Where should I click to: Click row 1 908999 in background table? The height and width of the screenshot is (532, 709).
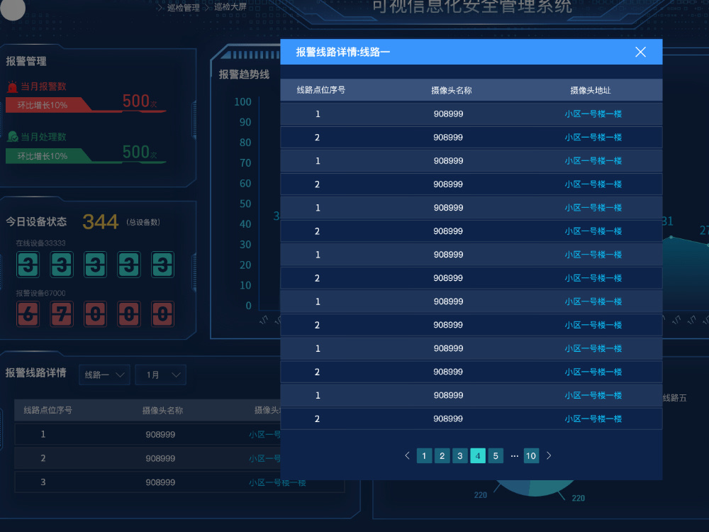[160, 434]
